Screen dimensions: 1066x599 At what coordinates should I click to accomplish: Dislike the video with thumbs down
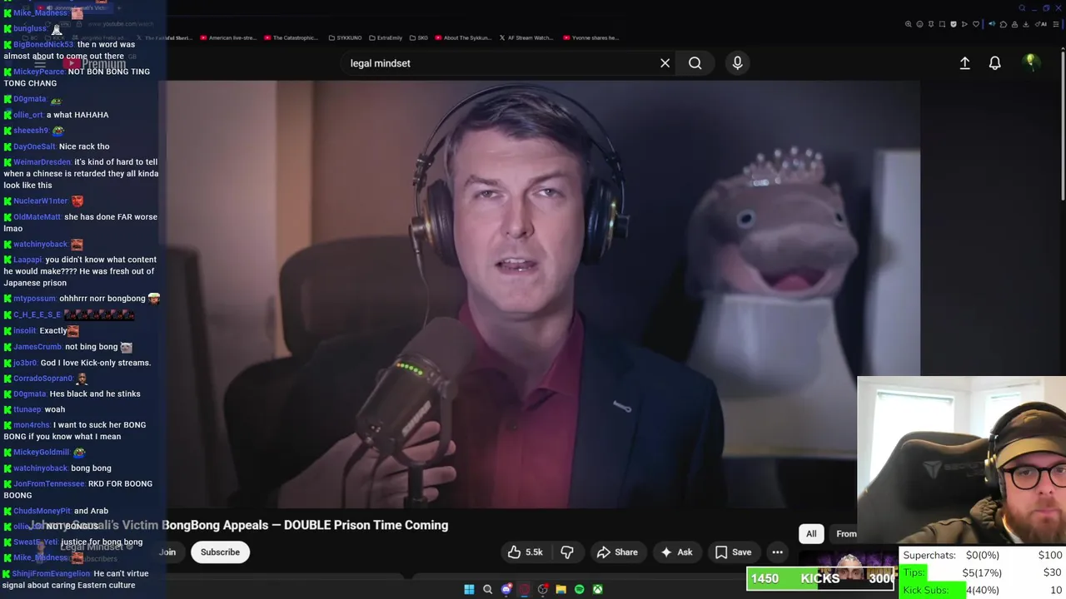(x=567, y=552)
